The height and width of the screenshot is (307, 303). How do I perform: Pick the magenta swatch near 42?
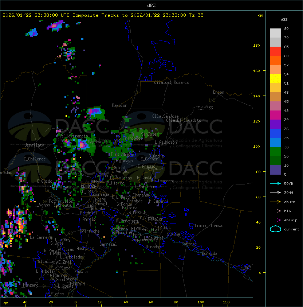275,115
